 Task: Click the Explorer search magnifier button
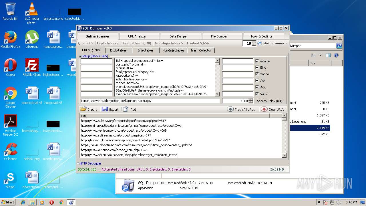coord(339,46)
